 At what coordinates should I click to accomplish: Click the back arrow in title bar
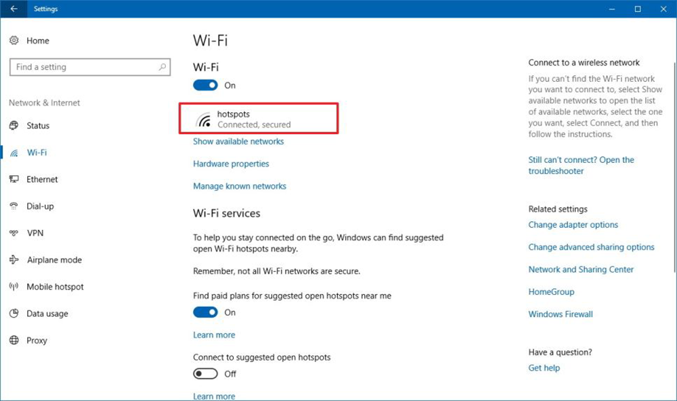14,9
